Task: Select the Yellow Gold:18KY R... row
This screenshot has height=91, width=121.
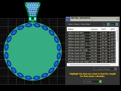Action: coord(91,44)
